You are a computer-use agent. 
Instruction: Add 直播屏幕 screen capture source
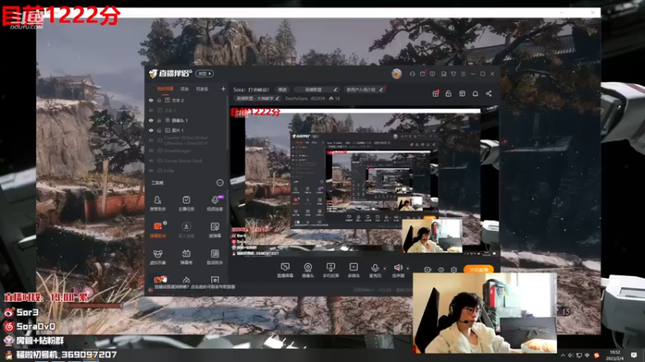click(285, 270)
